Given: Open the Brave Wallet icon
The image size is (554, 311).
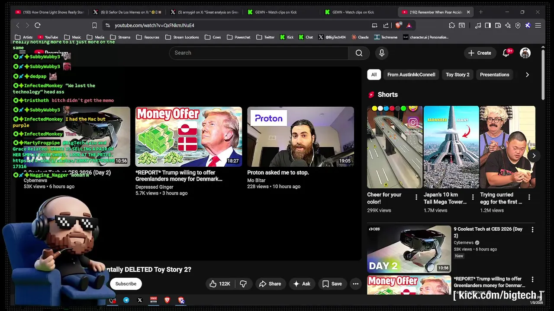Looking at the screenshot, I should pos(498,25).
